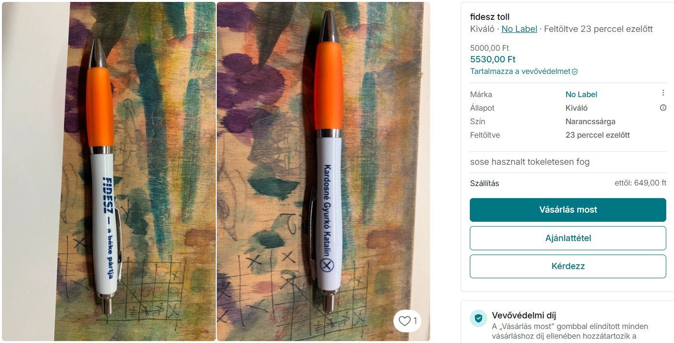
Task: Click the 5530,00 Ft total price
Action: [x=493, y=59]
